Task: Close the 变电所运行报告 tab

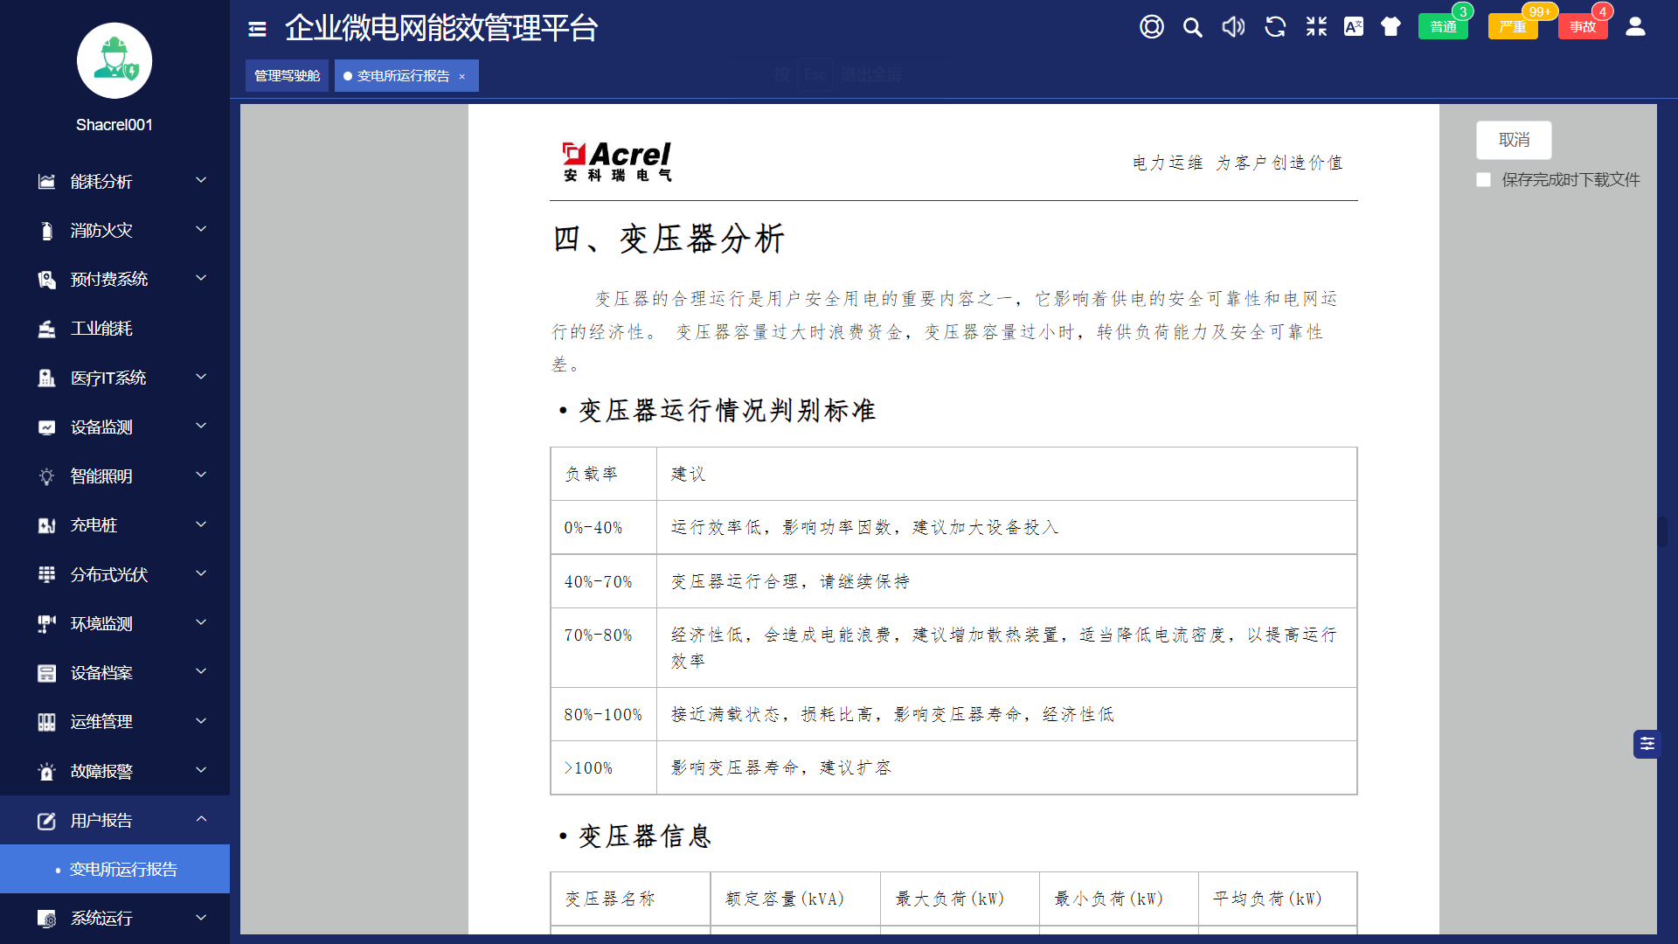Action: [x=462, y=77]
